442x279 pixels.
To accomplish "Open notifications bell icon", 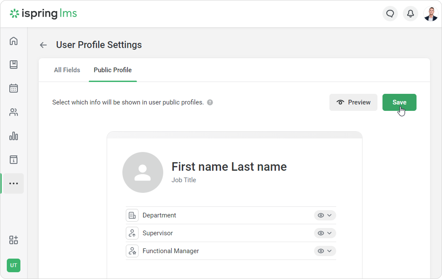I will [411, 14].
